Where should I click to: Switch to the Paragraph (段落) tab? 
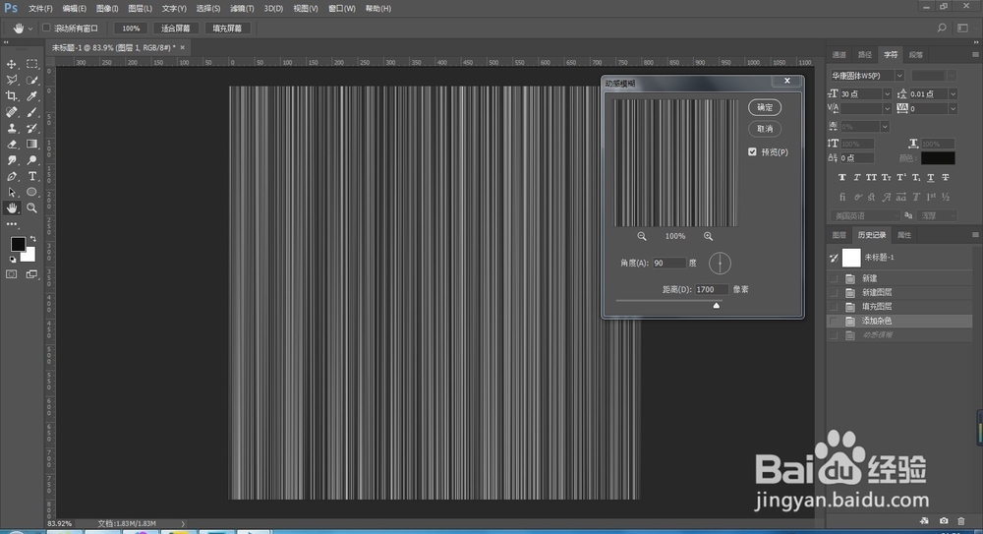(x=916, y=55)
